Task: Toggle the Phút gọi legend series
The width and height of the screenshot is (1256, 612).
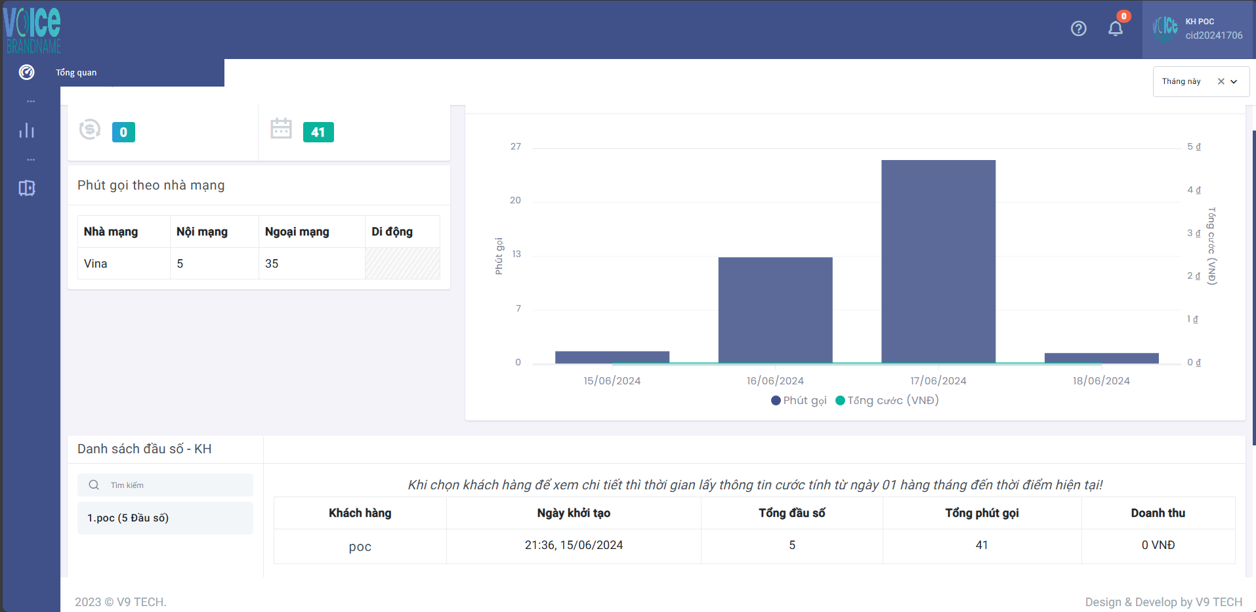Action: [x=799, y=400]
